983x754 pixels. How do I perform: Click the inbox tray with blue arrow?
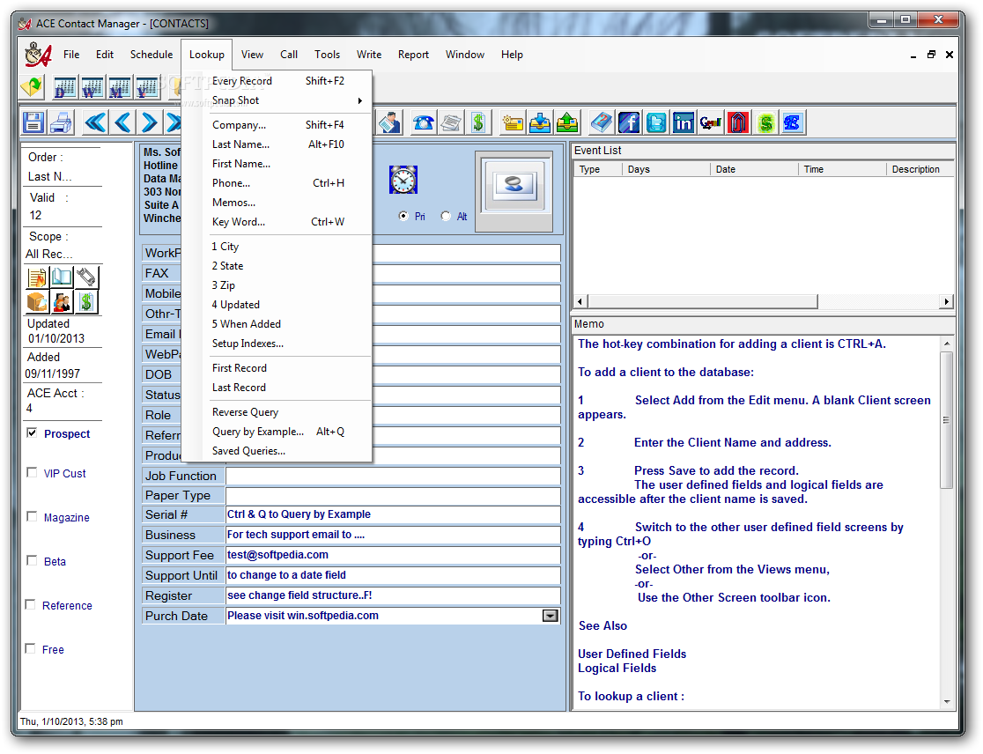pos(540,122)
